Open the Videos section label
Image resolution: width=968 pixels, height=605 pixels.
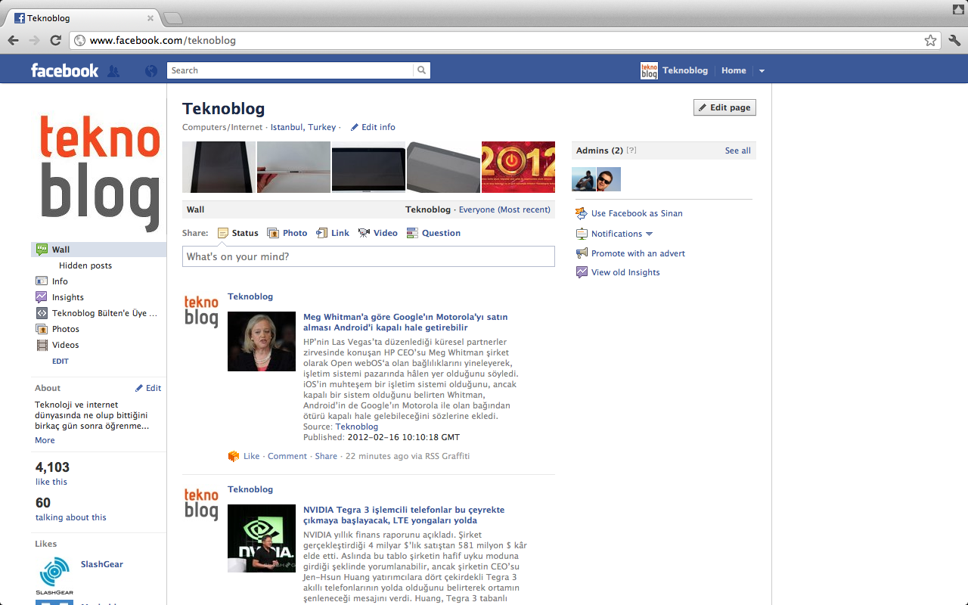click(x=66, y=345)
